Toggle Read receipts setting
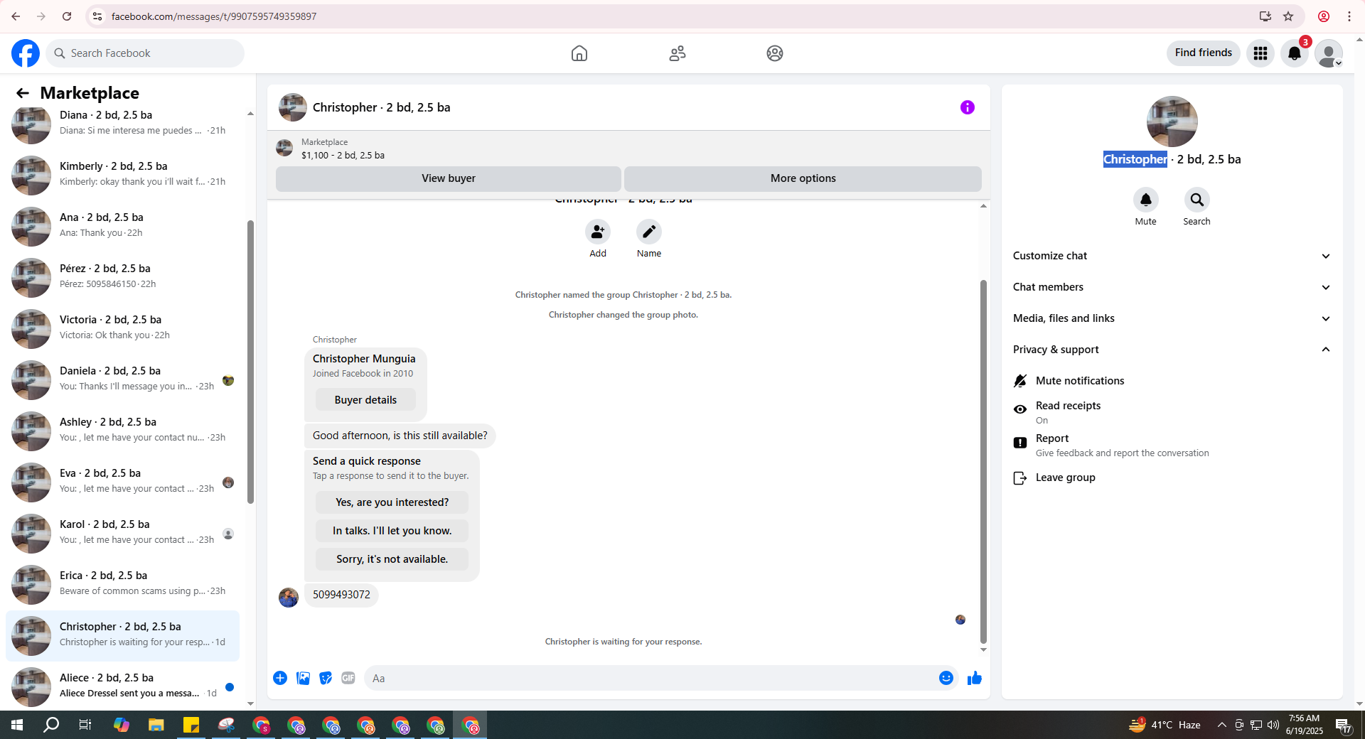Viewport: 1365px width, 739px height. (1171, 412)
